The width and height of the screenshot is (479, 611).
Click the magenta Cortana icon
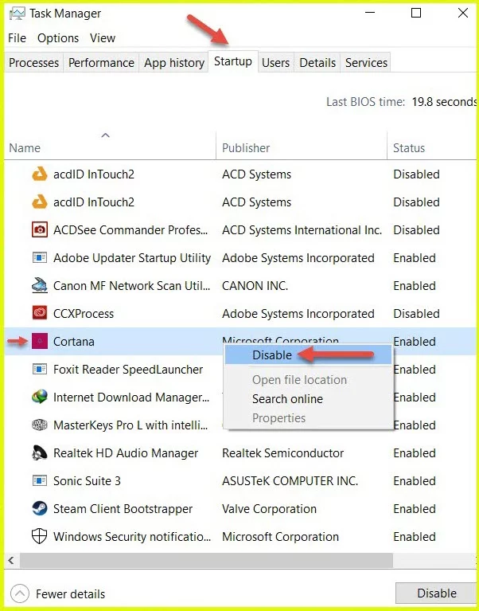(39, 342)
